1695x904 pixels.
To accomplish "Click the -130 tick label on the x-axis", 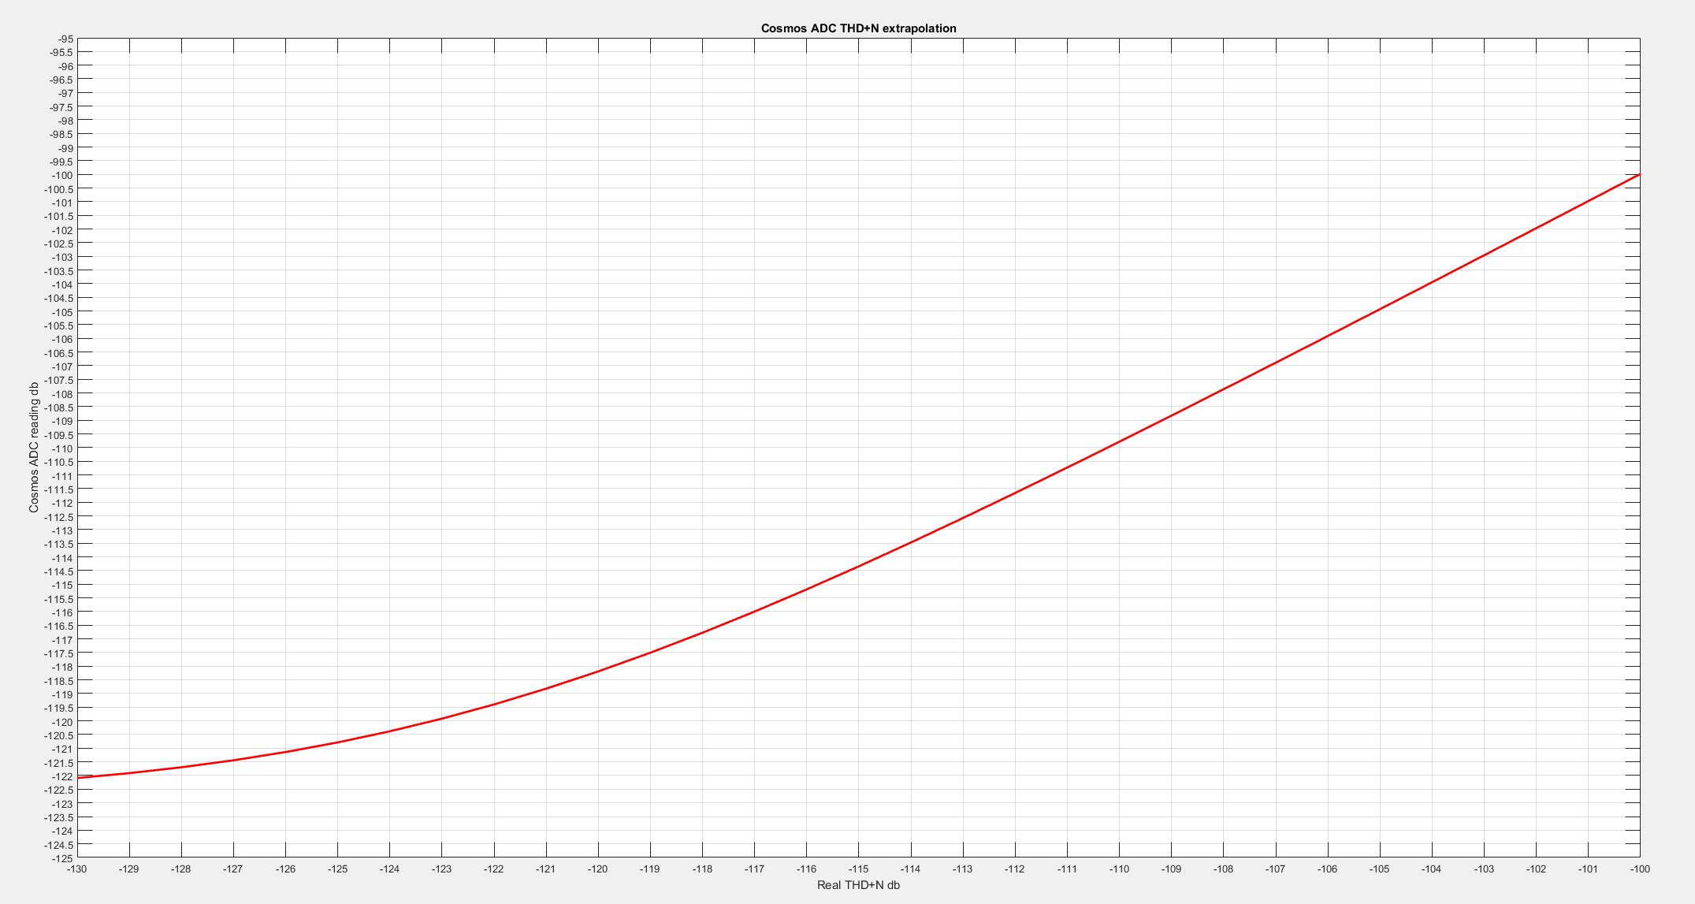I will [x=77, y=869].
